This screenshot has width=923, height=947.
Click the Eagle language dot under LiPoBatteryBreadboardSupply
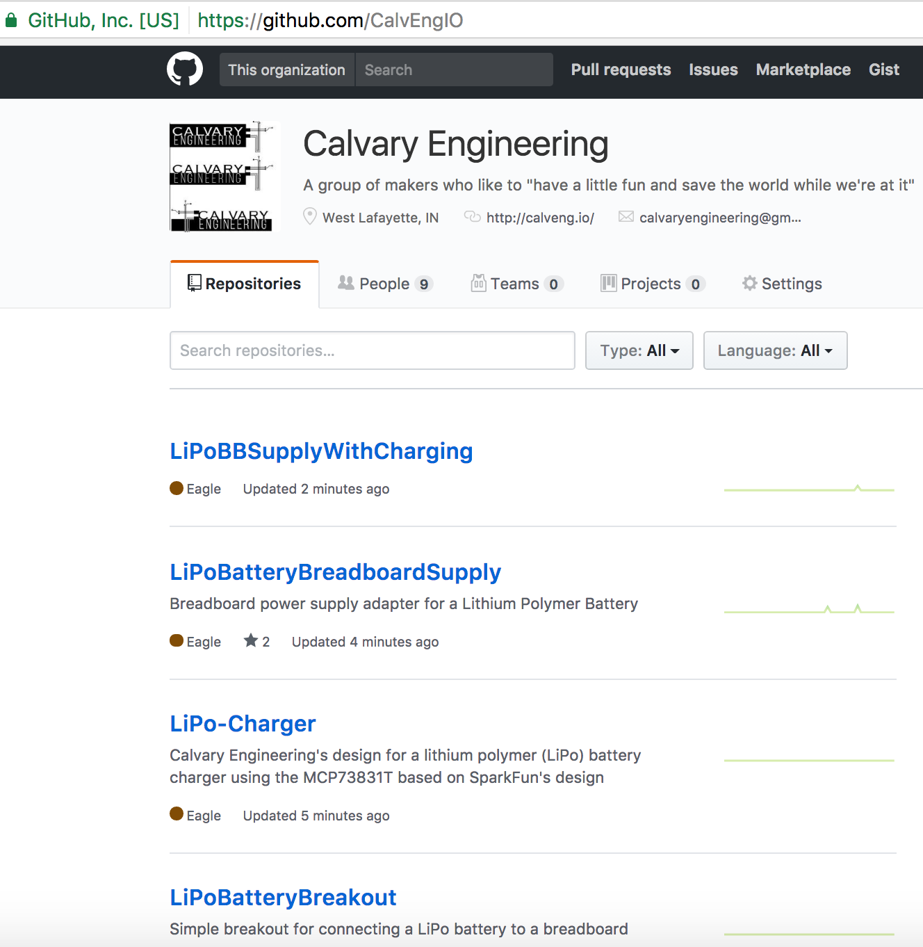tap(177, 640)
